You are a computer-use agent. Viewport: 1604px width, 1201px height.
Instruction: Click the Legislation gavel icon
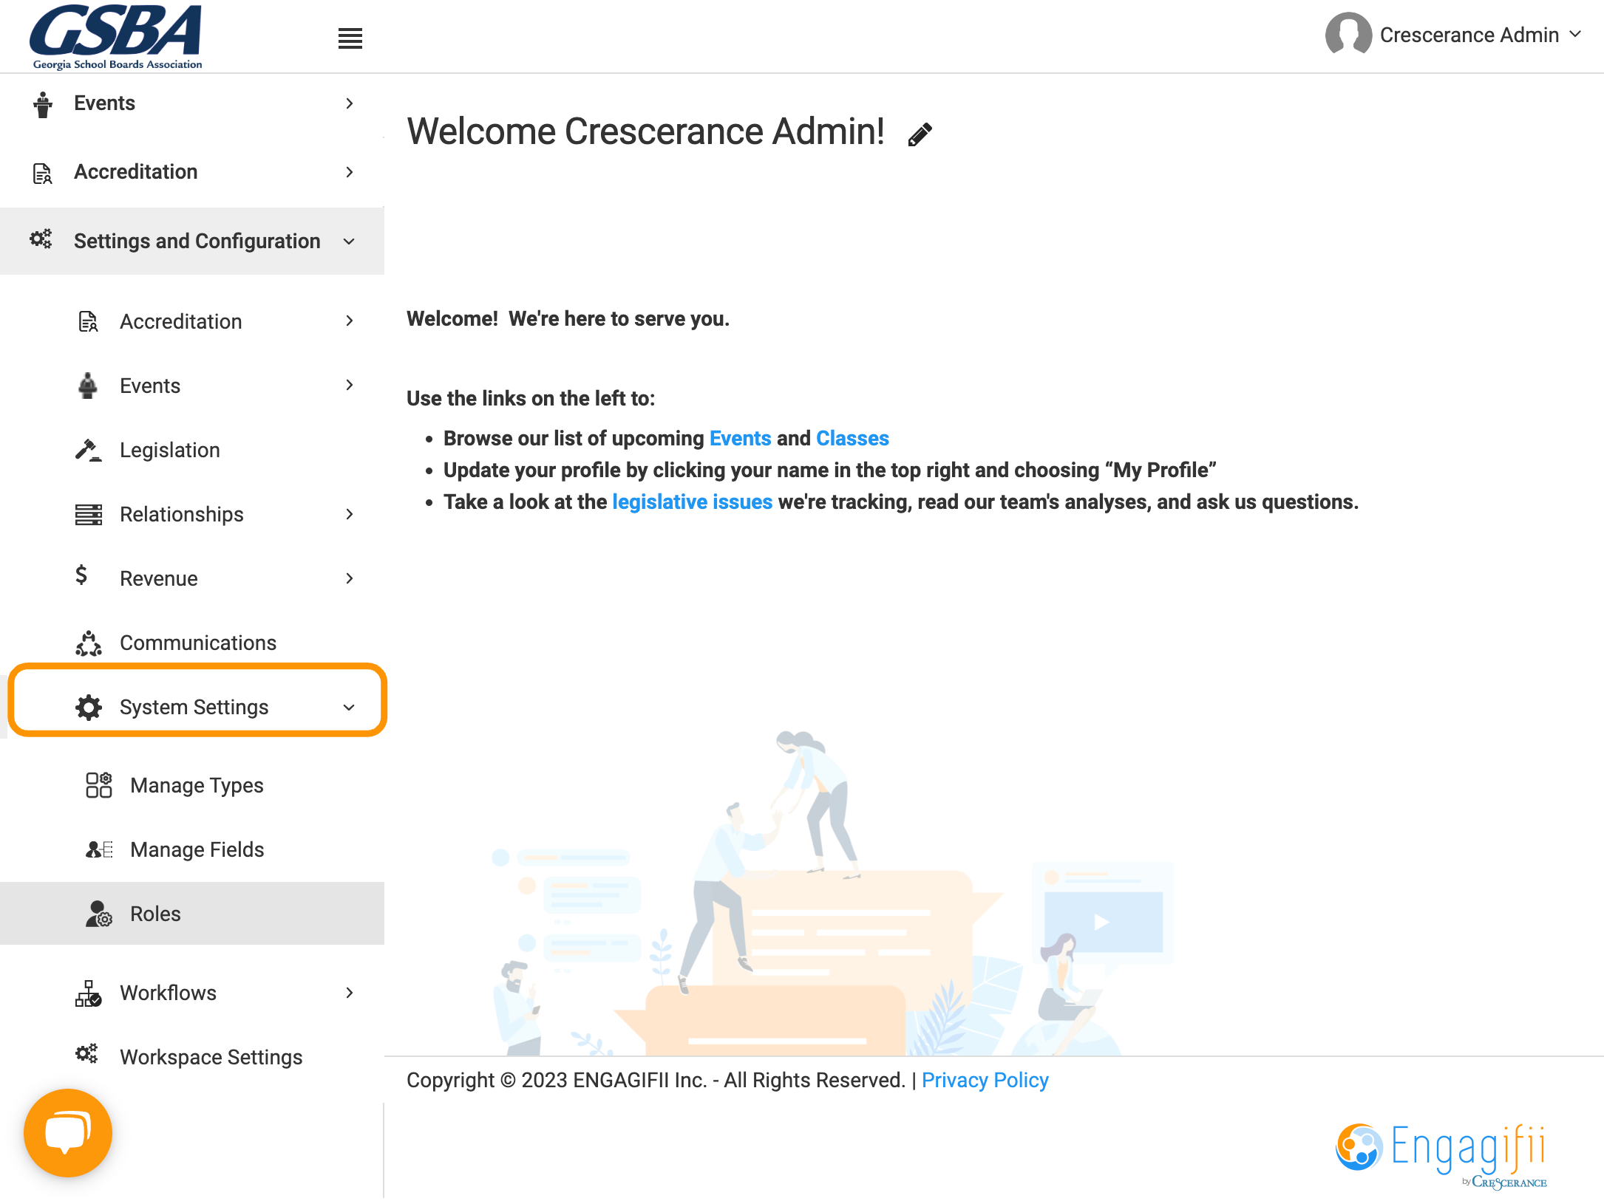tap(88, 450)
